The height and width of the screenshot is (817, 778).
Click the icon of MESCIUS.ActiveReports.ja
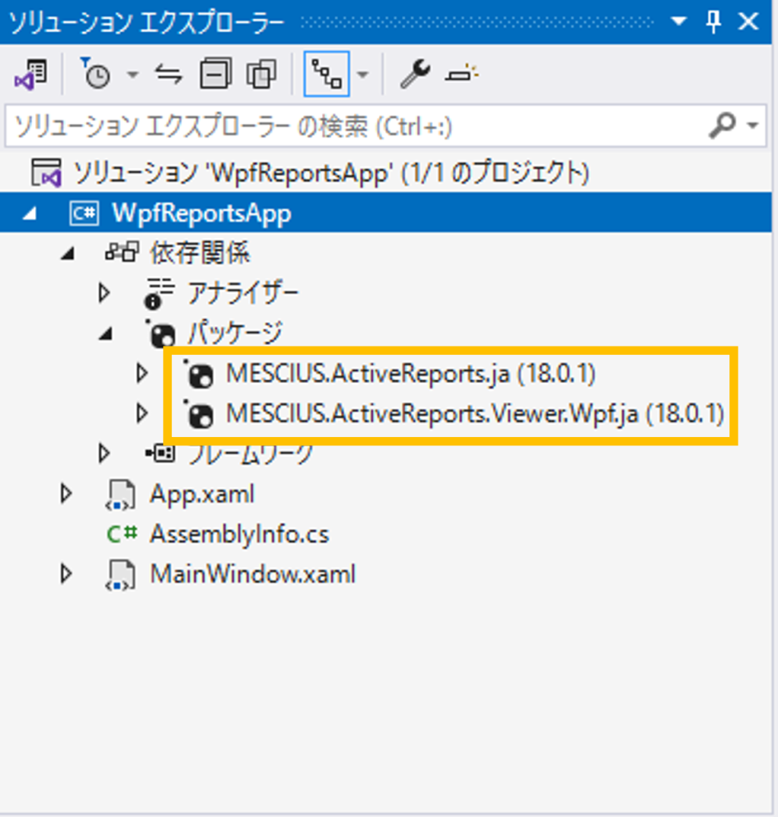[x=199, y=374]
